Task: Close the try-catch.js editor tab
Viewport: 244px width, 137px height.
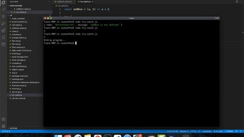Action: (93, 2)
